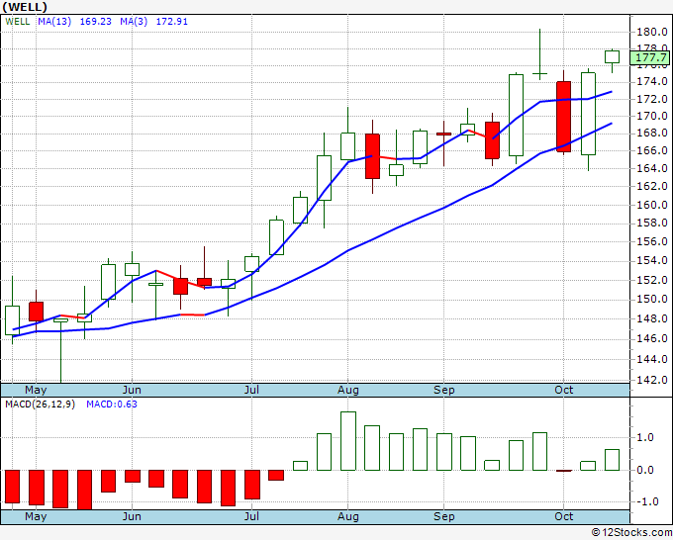Screen dimensions: 673x540
Task: Click the 144.0 price axis label
Action: click(x=652, y=359)
